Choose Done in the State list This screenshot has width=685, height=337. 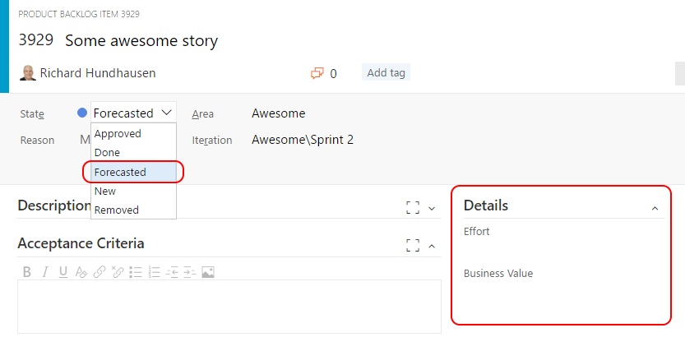(x=108, y=153)
